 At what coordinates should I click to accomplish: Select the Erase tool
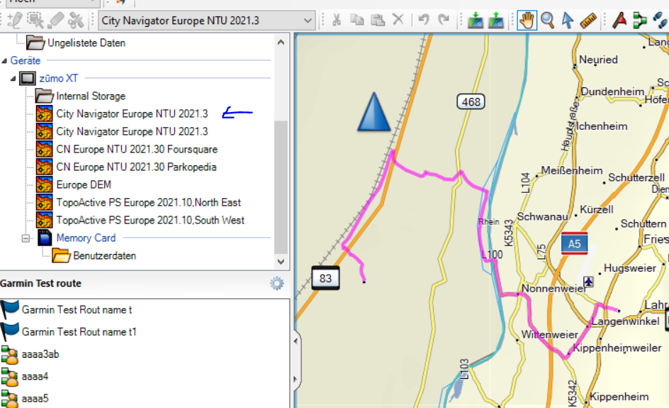pyautogui.click(x=55, y=20)
